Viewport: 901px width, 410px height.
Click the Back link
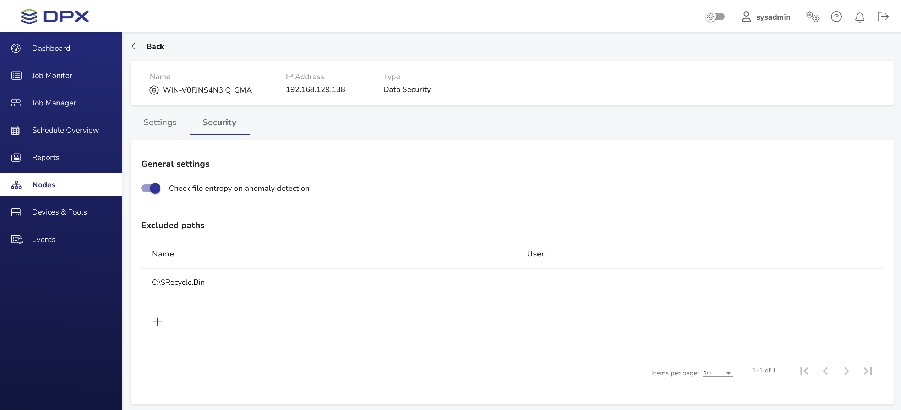pos(155,46)
